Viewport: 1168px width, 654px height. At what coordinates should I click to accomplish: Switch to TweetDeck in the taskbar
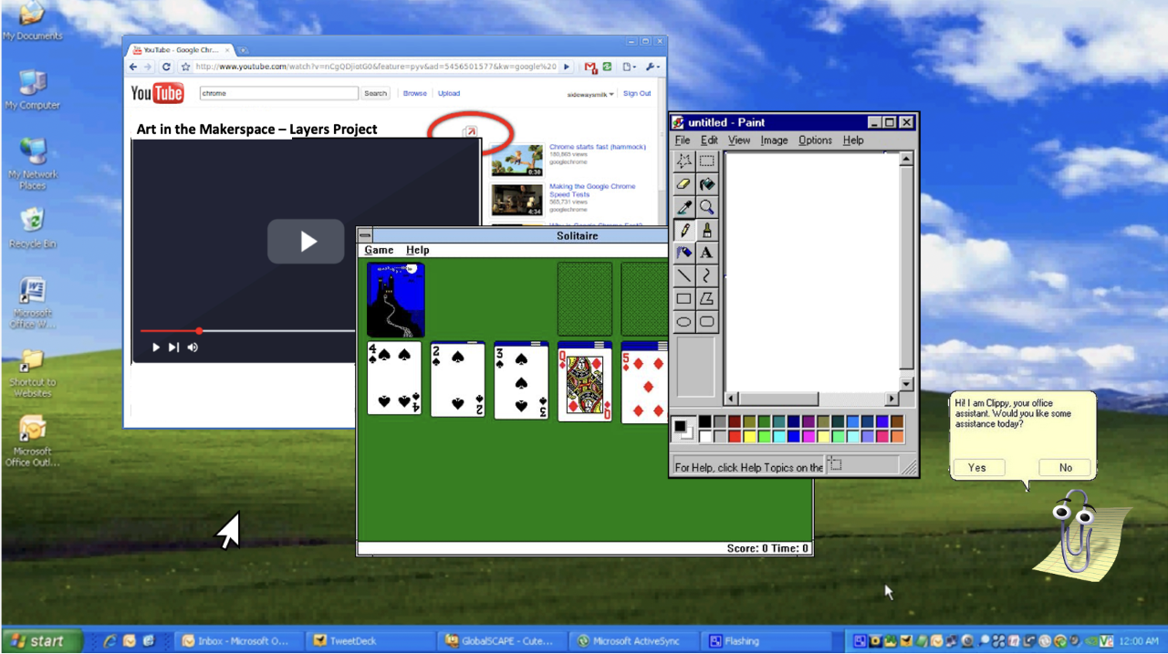(370, 641)
